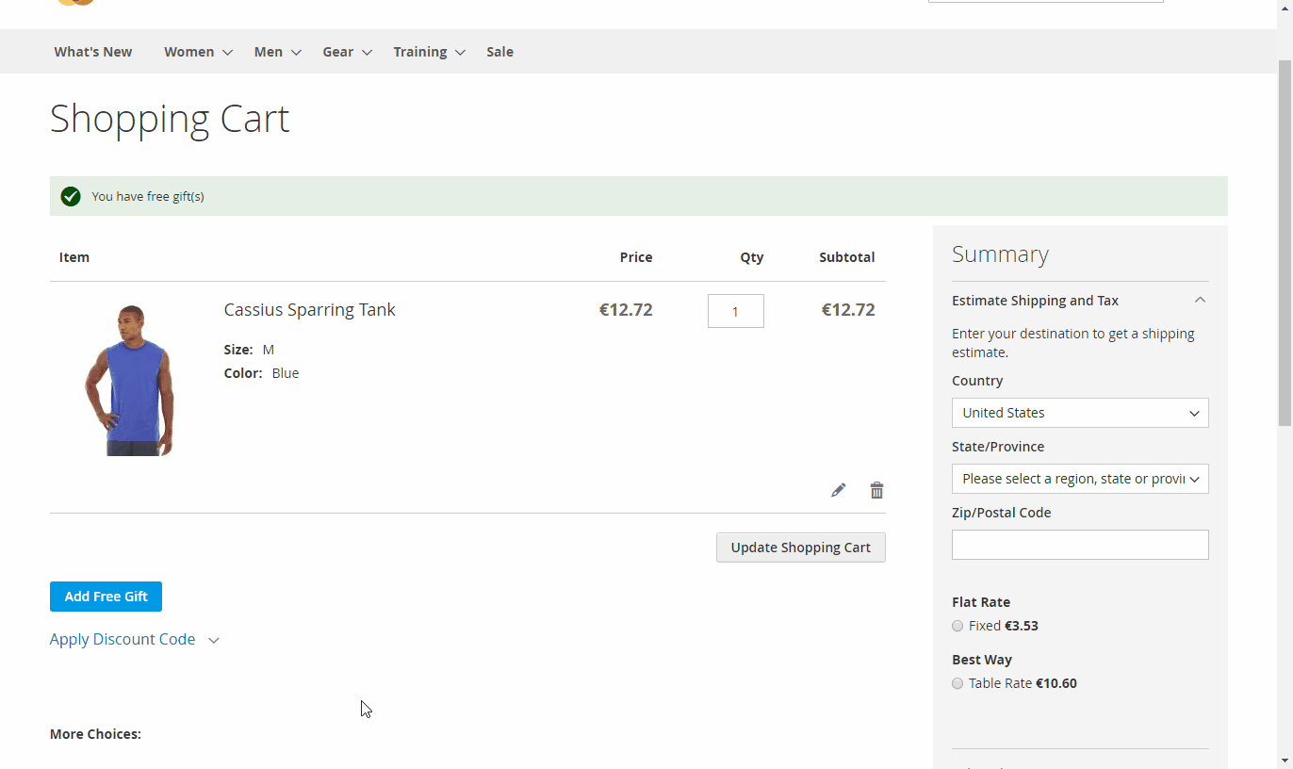Click Update Shopping Cart button
The image size is (1293, 769).
click(x=800, y=548)
